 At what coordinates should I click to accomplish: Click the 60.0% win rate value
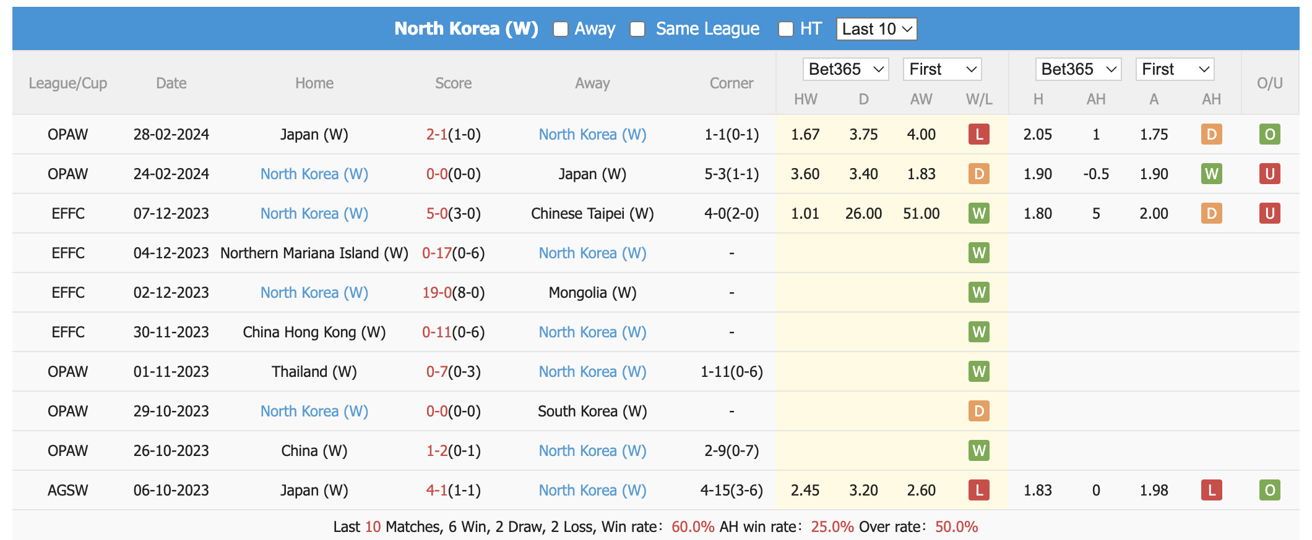click(x=693, y=526)
